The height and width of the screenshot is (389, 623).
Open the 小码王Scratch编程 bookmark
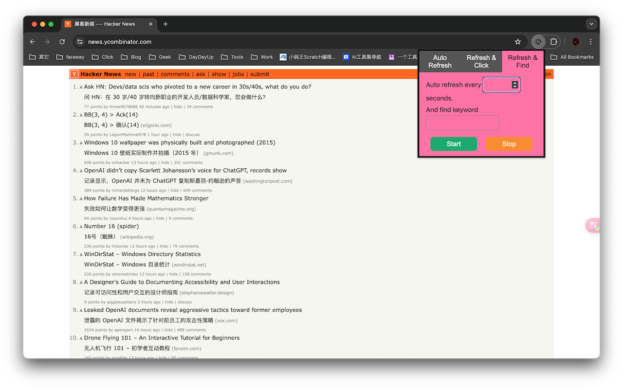click(308, 57)
